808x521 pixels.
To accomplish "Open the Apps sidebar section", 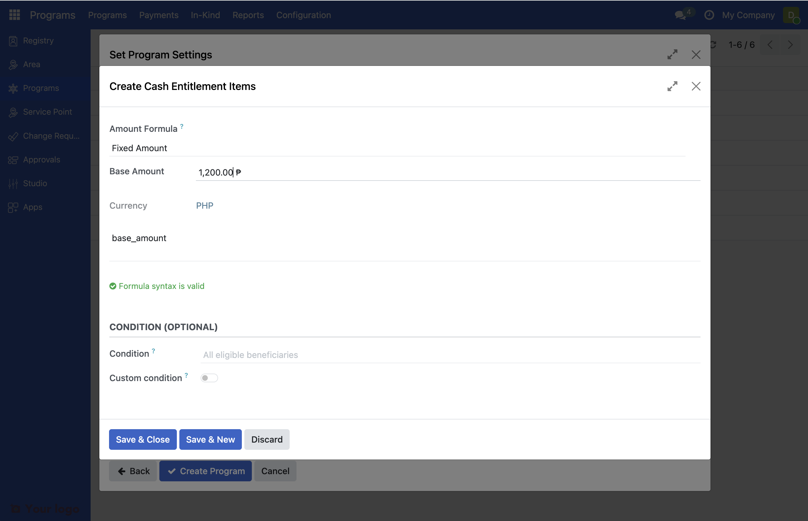I will [32, 207].
